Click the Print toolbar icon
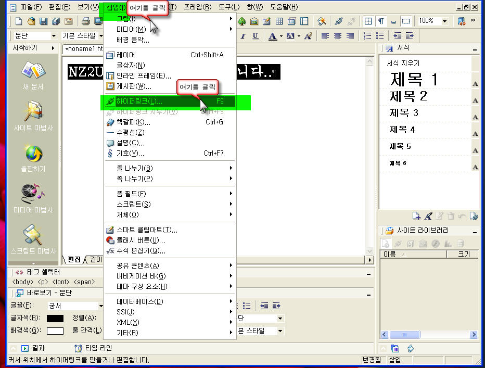485x368 pixels. 86,21
